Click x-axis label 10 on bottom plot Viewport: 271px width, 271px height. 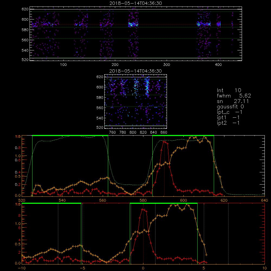264,268
